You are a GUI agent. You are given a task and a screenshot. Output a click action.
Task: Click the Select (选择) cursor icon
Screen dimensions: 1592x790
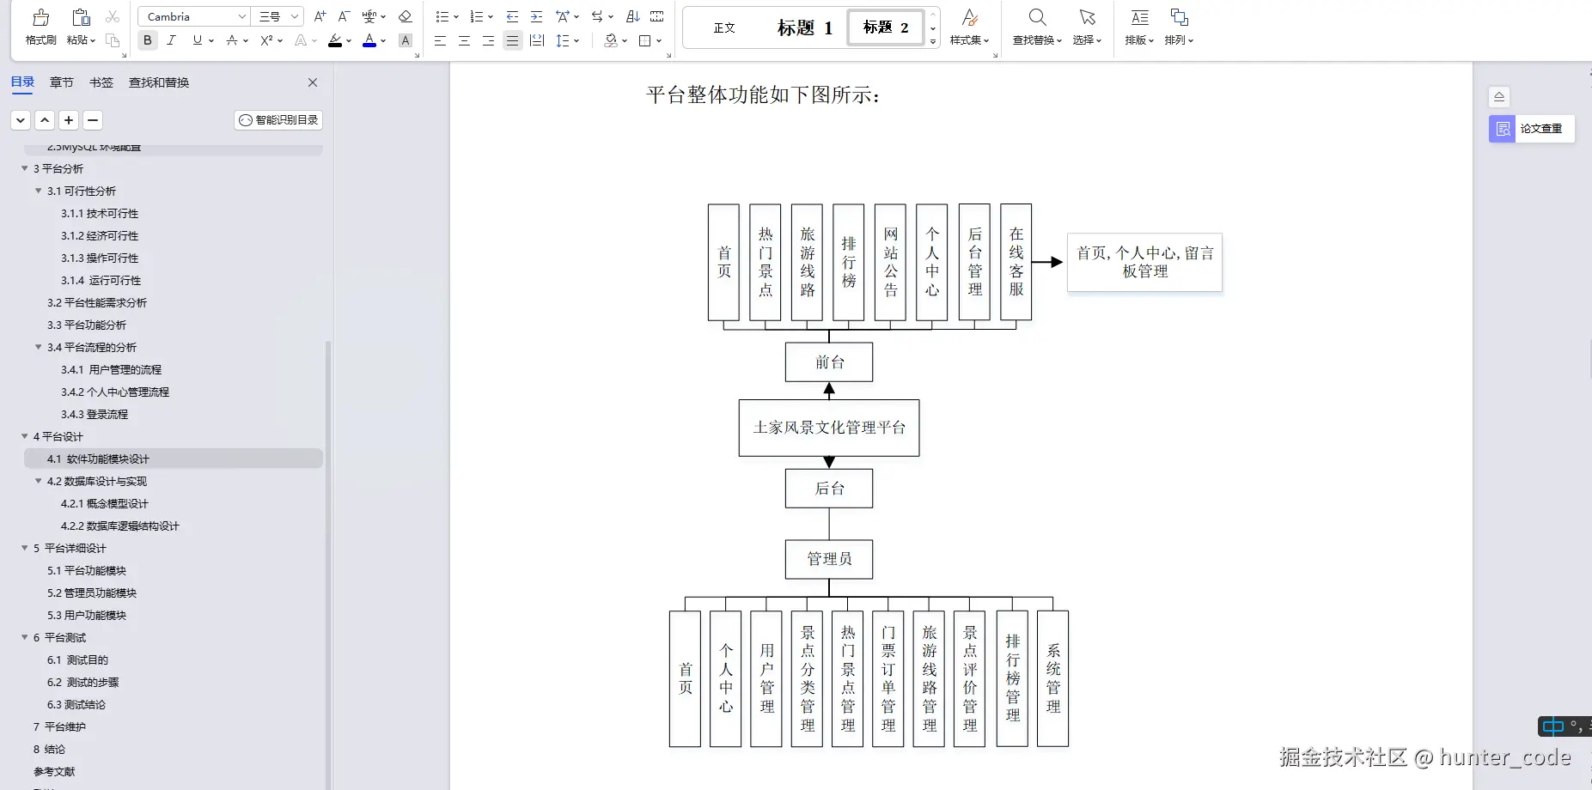tap(1087, 17)
